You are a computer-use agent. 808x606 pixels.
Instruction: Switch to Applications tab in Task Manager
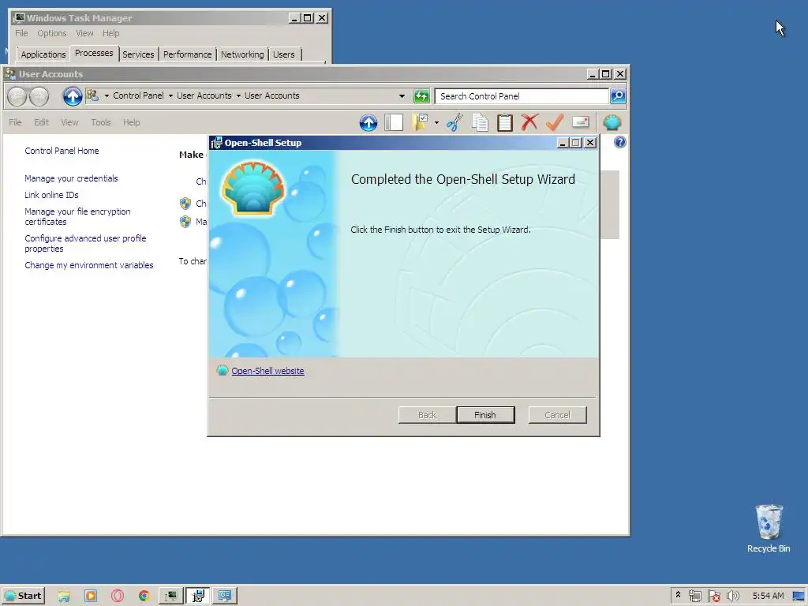(x=43, y=54)
